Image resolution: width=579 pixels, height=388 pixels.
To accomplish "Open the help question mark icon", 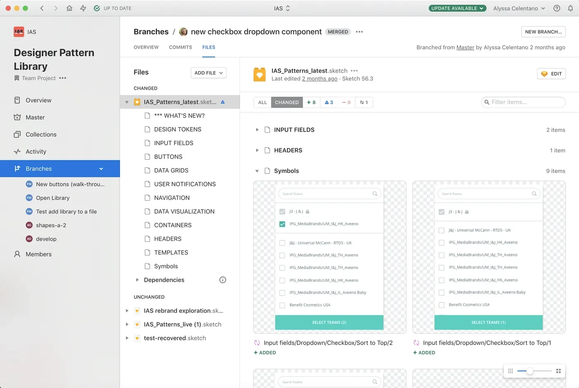I will 557,8.
